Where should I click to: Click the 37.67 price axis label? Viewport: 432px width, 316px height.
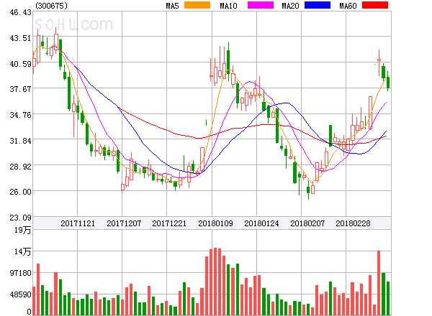point(20,89)
